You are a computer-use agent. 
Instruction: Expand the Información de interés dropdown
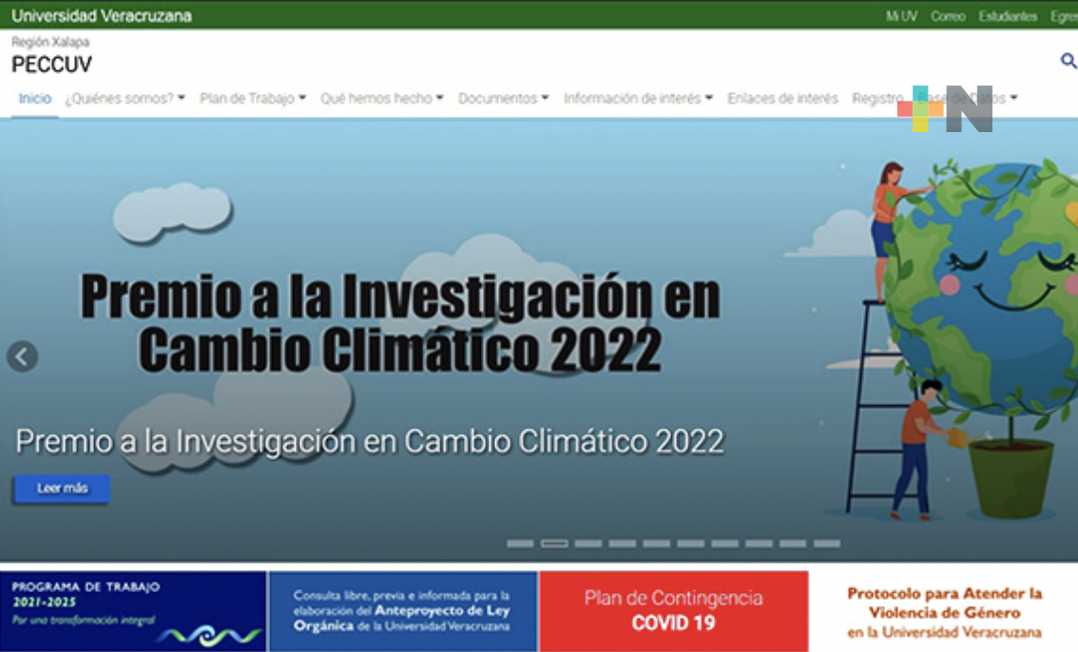638,98
